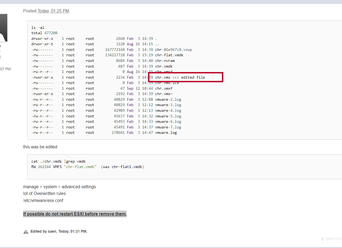Select the last vmware.log entry in listing
Screen dimensions: 342x248
(x=166, y=132)
